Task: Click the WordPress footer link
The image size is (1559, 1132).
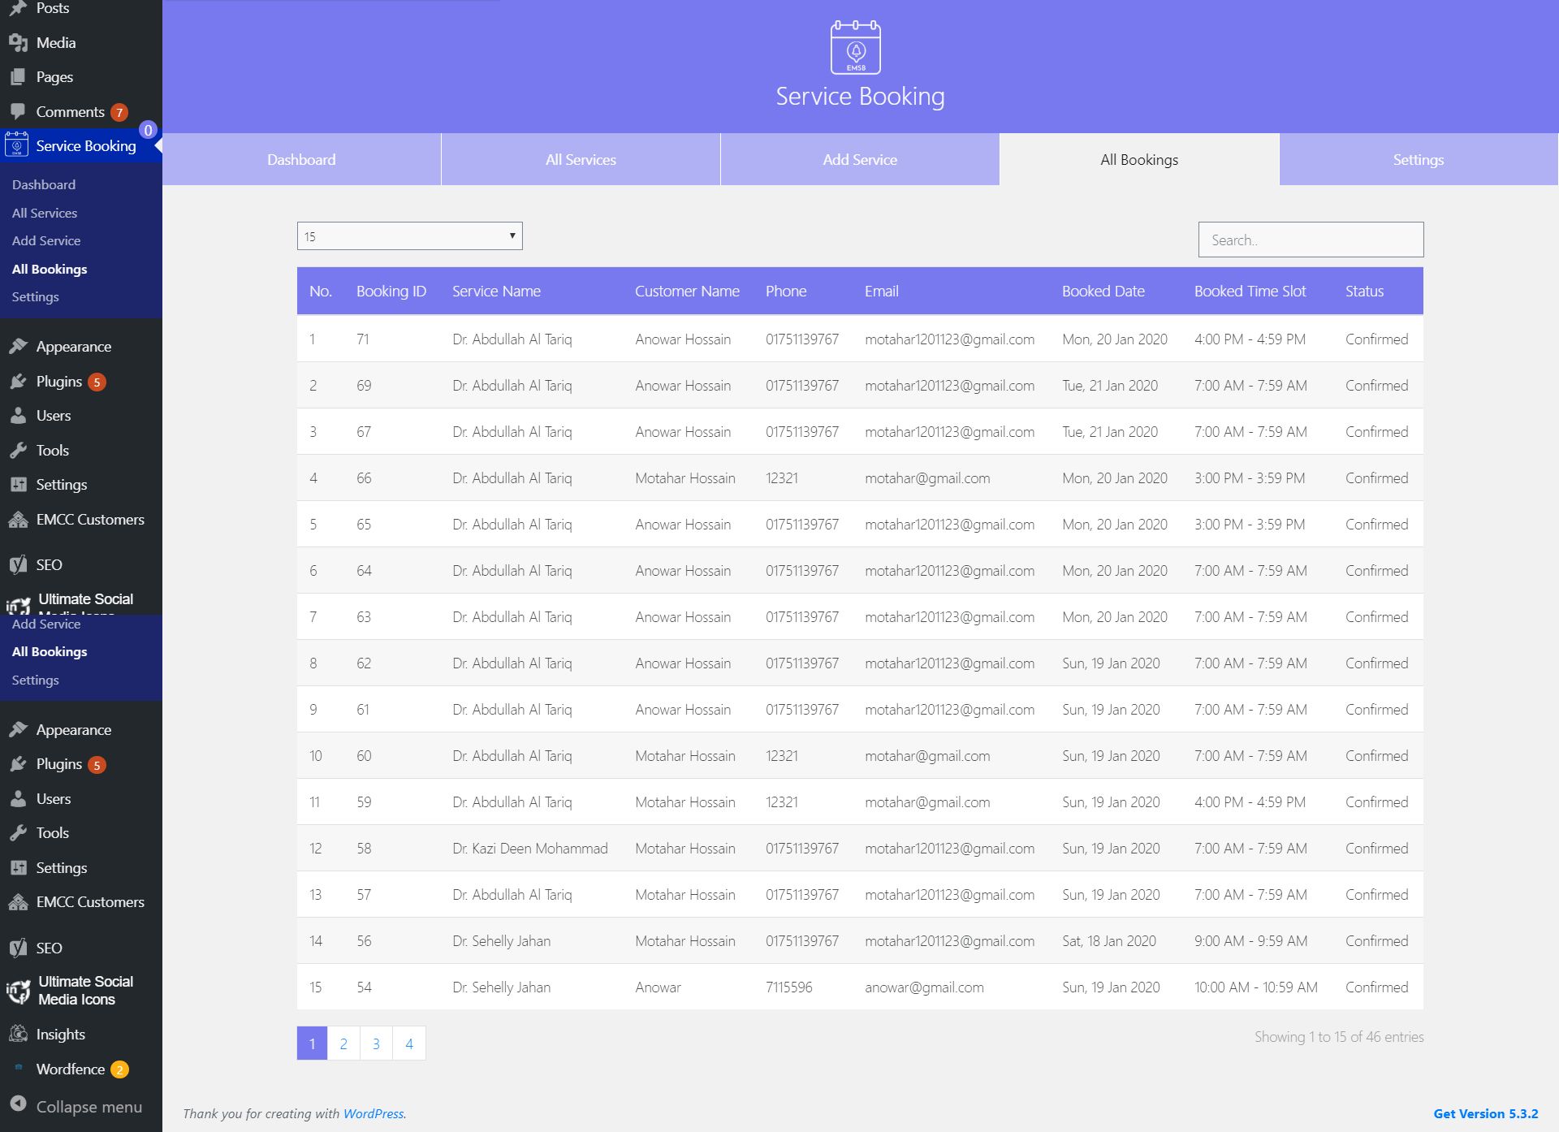Action: 373,1113
